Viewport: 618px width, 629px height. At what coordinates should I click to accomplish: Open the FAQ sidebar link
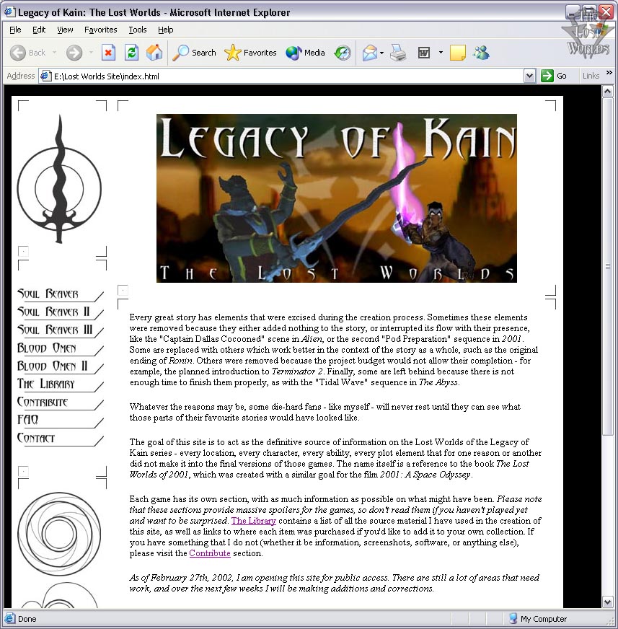pyautogui.click(x=60, y=420)
